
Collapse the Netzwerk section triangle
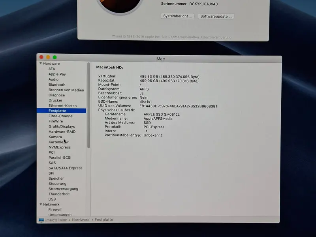point(41,204)
